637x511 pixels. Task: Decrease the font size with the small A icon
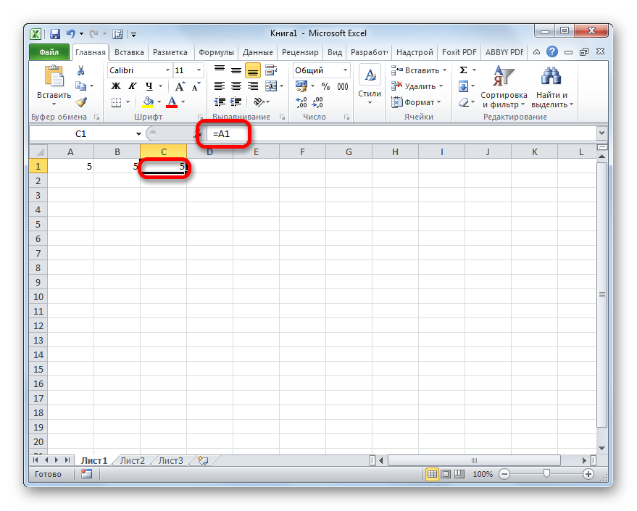[x=196, y=86]
